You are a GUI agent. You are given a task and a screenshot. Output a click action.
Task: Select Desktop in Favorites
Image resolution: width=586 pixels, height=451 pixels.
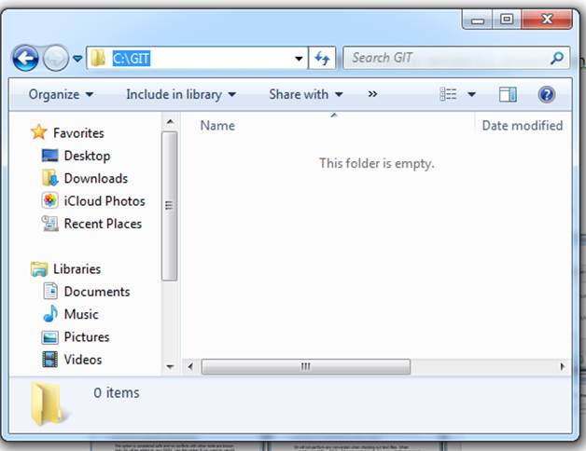point(87,156)
